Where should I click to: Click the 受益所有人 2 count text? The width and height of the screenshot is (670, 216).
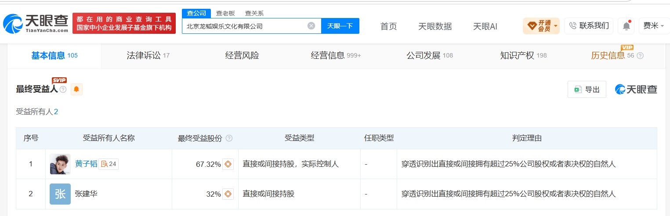click(x=37, y=112)
